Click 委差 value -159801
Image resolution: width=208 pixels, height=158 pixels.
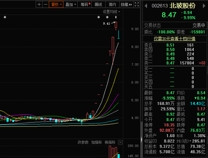click(197, 32)
